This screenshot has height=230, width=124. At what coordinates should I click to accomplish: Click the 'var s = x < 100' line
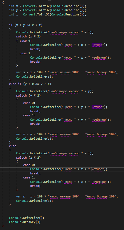tap(67, 72)
